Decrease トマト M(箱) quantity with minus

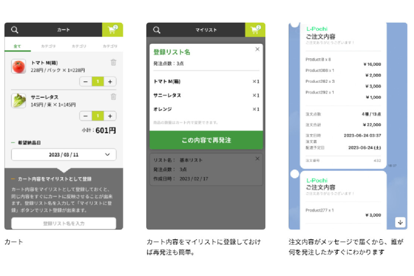86,81
